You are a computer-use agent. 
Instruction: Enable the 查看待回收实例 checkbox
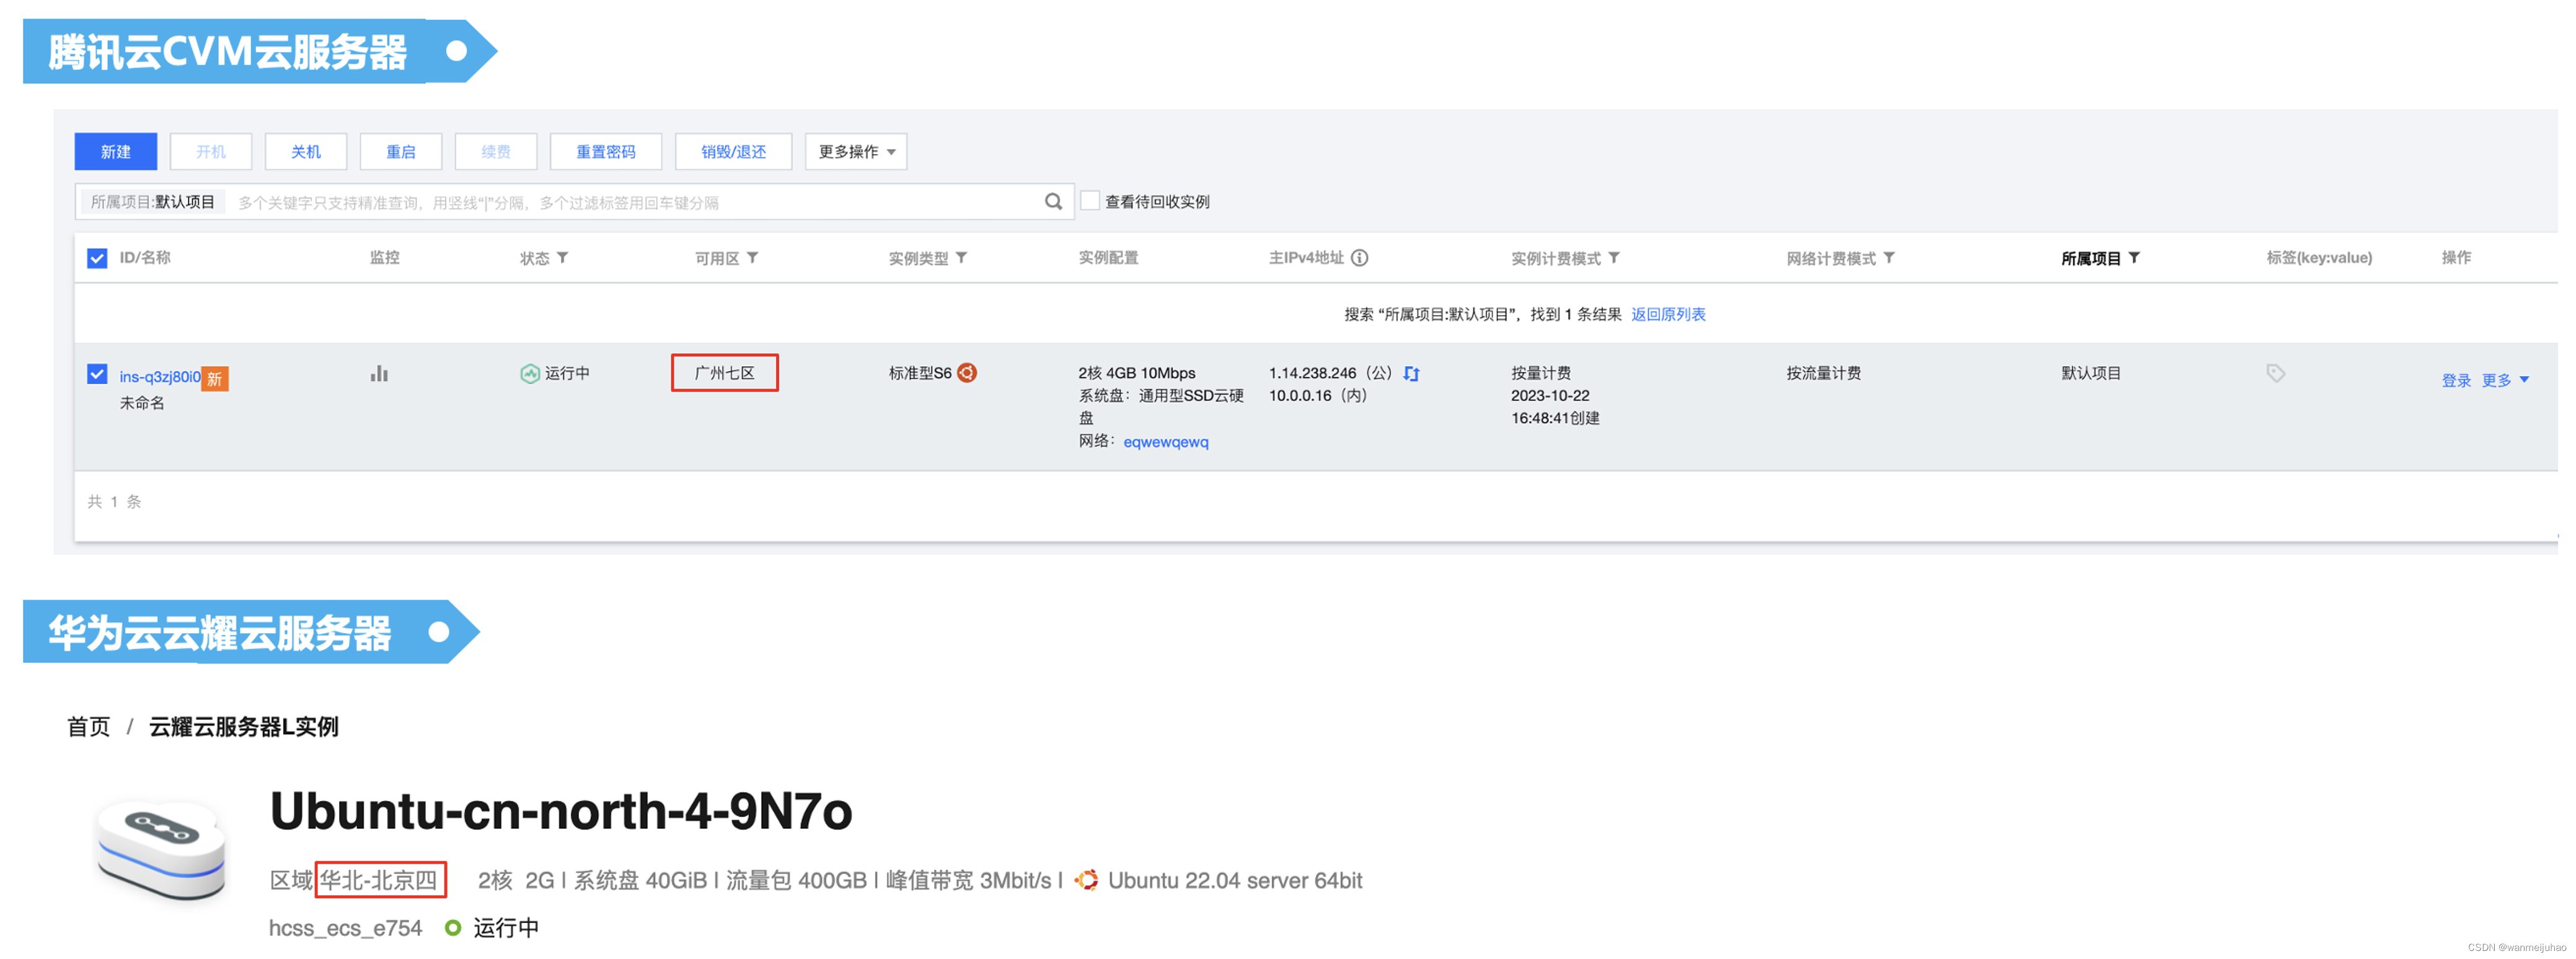pos(1091,201)
